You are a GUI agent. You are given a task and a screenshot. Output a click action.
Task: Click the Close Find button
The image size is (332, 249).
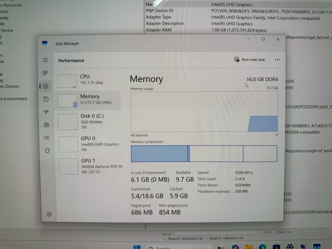284,232
